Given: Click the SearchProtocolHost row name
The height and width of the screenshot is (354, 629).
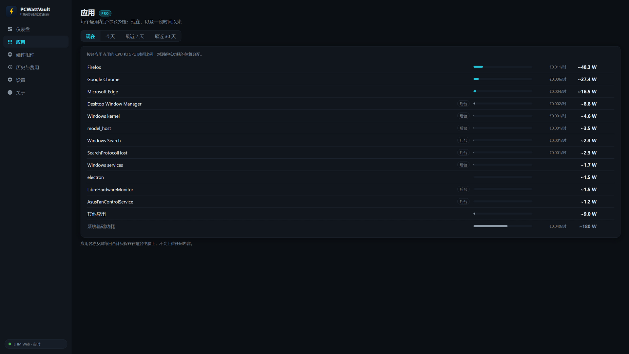Looking at the screenshot, I should (107, 153).
